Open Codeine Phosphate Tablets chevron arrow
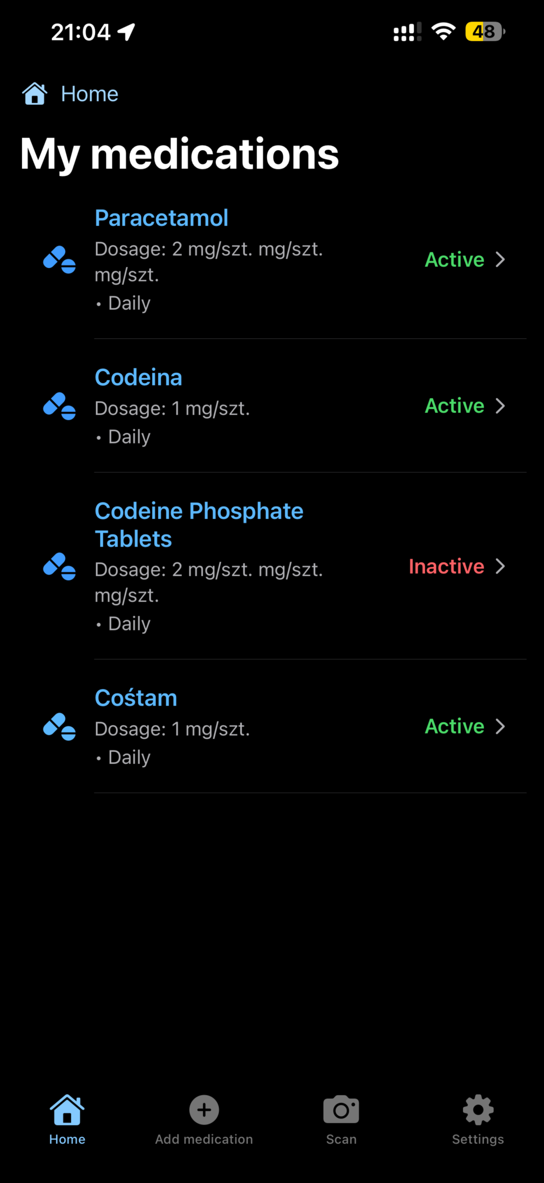The height and width of the screenshot is (1183, 544). click(500, 566)
